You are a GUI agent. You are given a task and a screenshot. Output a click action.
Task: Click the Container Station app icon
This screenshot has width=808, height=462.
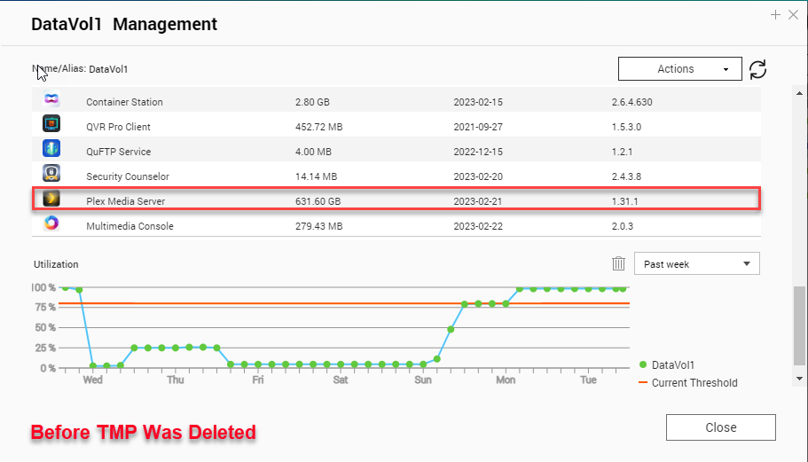tap(51, 99)
